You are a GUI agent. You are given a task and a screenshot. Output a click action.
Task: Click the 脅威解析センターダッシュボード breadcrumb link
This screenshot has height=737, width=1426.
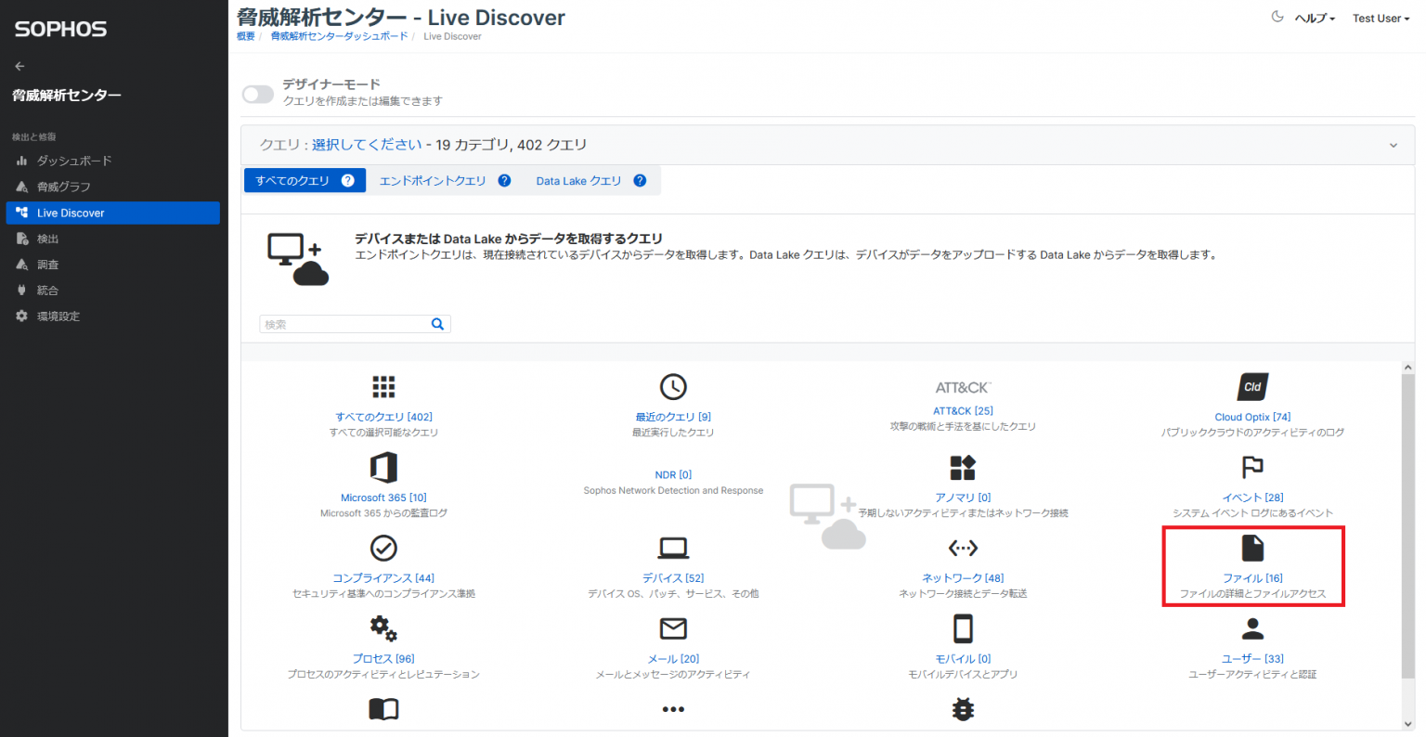[x=339, y=36]
